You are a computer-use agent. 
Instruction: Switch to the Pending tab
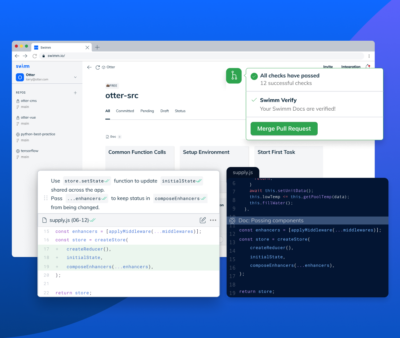point(147,111)
